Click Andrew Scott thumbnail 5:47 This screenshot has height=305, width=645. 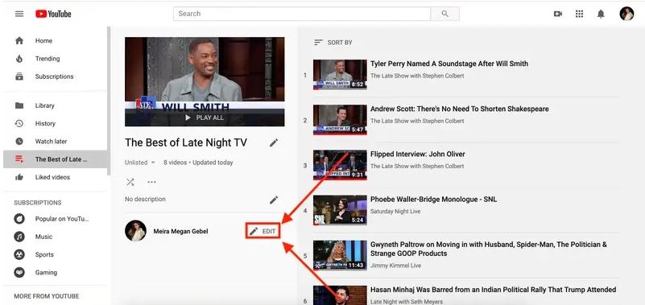point(340,120)
